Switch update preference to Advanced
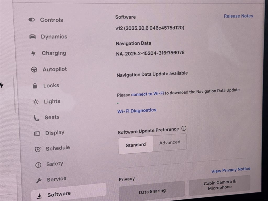268x201 pixels. (x=170, y=142)
